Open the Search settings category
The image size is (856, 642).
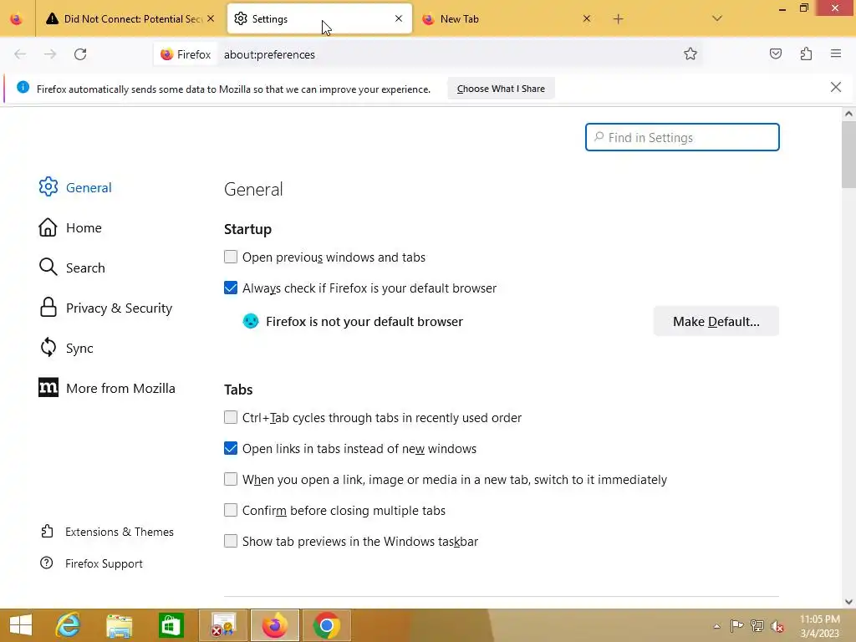coord(72,267)
